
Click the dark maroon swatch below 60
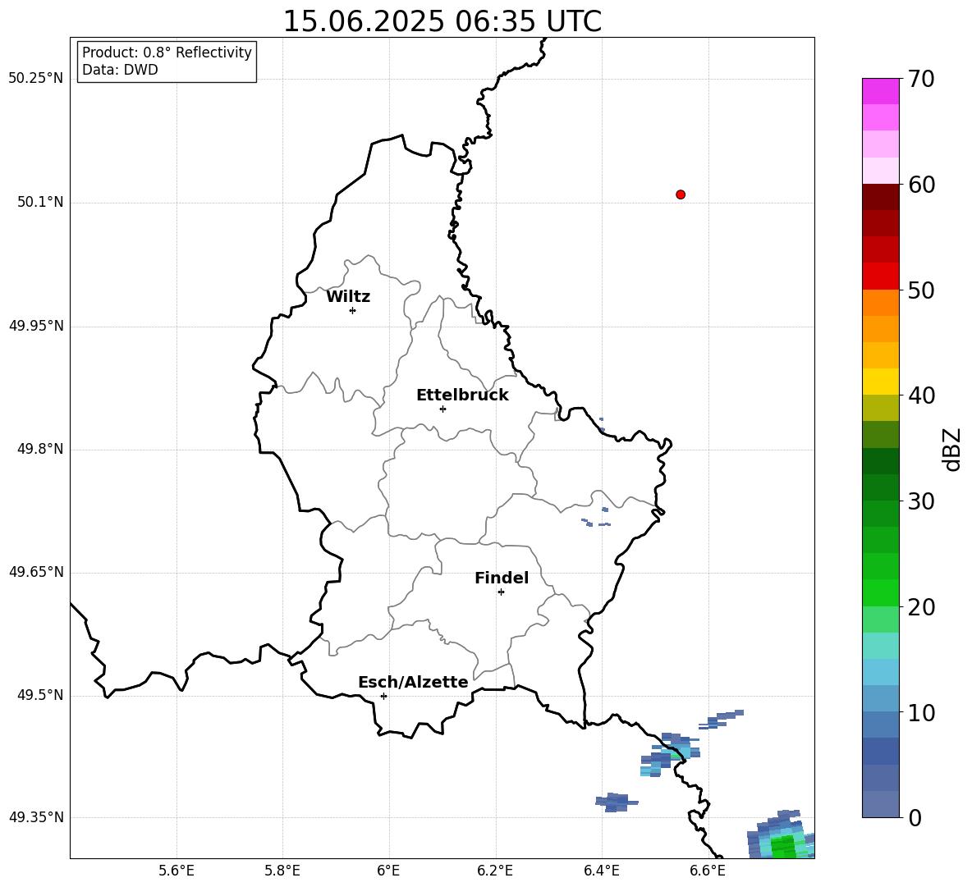(880, 197)
